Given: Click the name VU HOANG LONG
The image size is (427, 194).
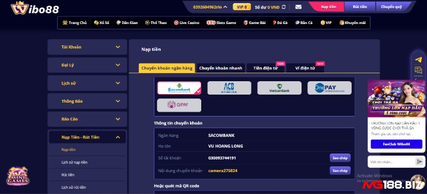Looking at the screenshot, I should (225, 146).
